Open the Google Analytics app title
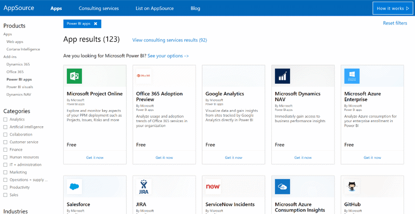 [225, 94]
